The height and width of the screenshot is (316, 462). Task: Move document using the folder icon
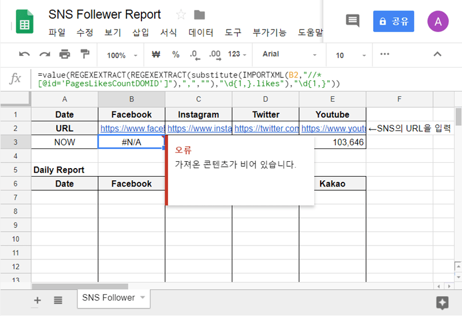(x=199, y=15)
